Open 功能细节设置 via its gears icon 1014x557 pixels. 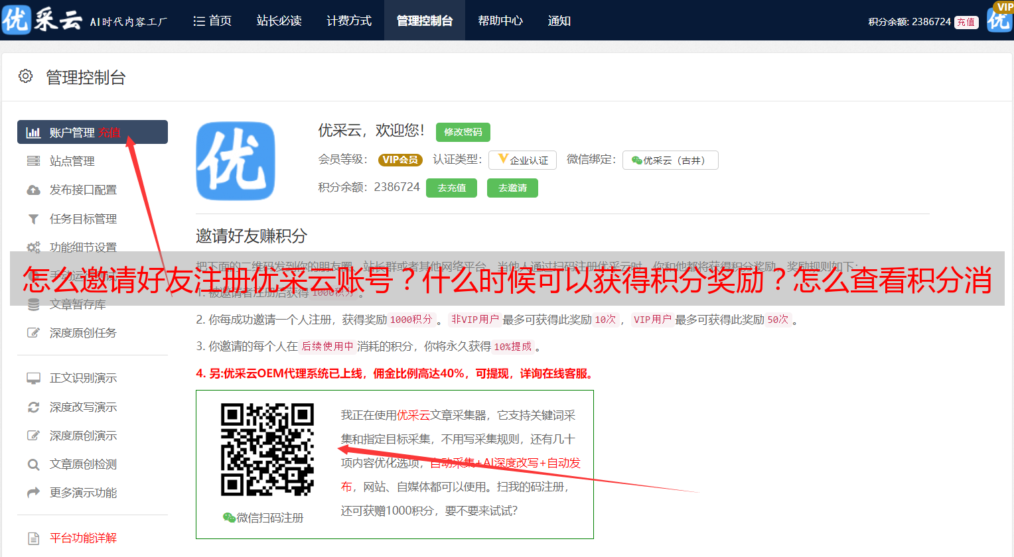[33, 247]
